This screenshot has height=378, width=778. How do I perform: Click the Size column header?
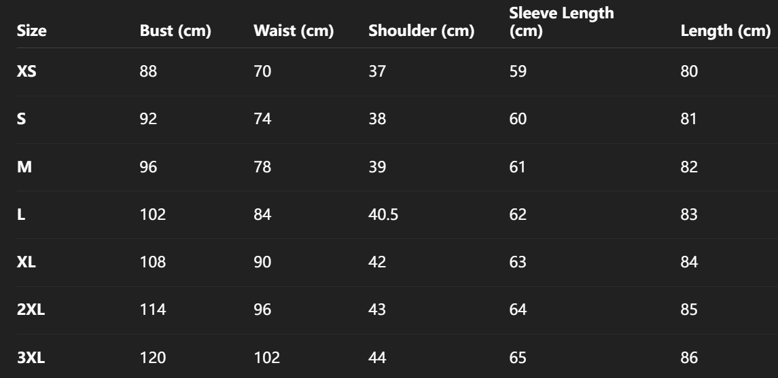coord(31,31)
